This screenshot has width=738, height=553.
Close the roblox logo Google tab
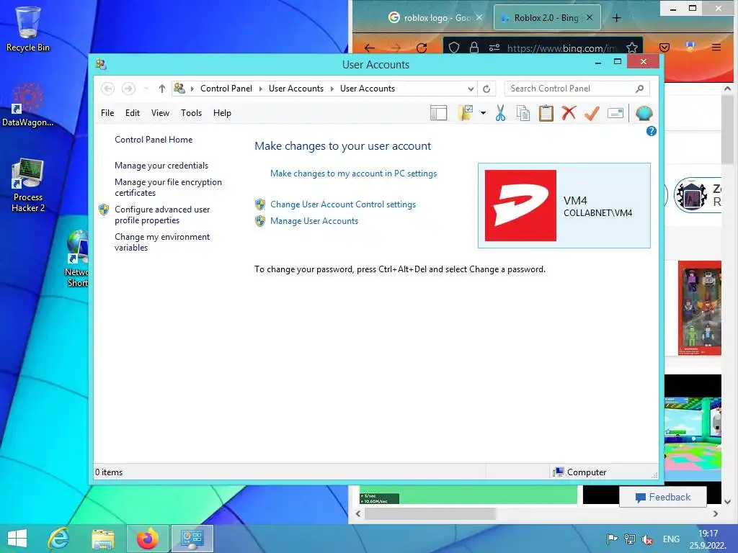point(479,17)
